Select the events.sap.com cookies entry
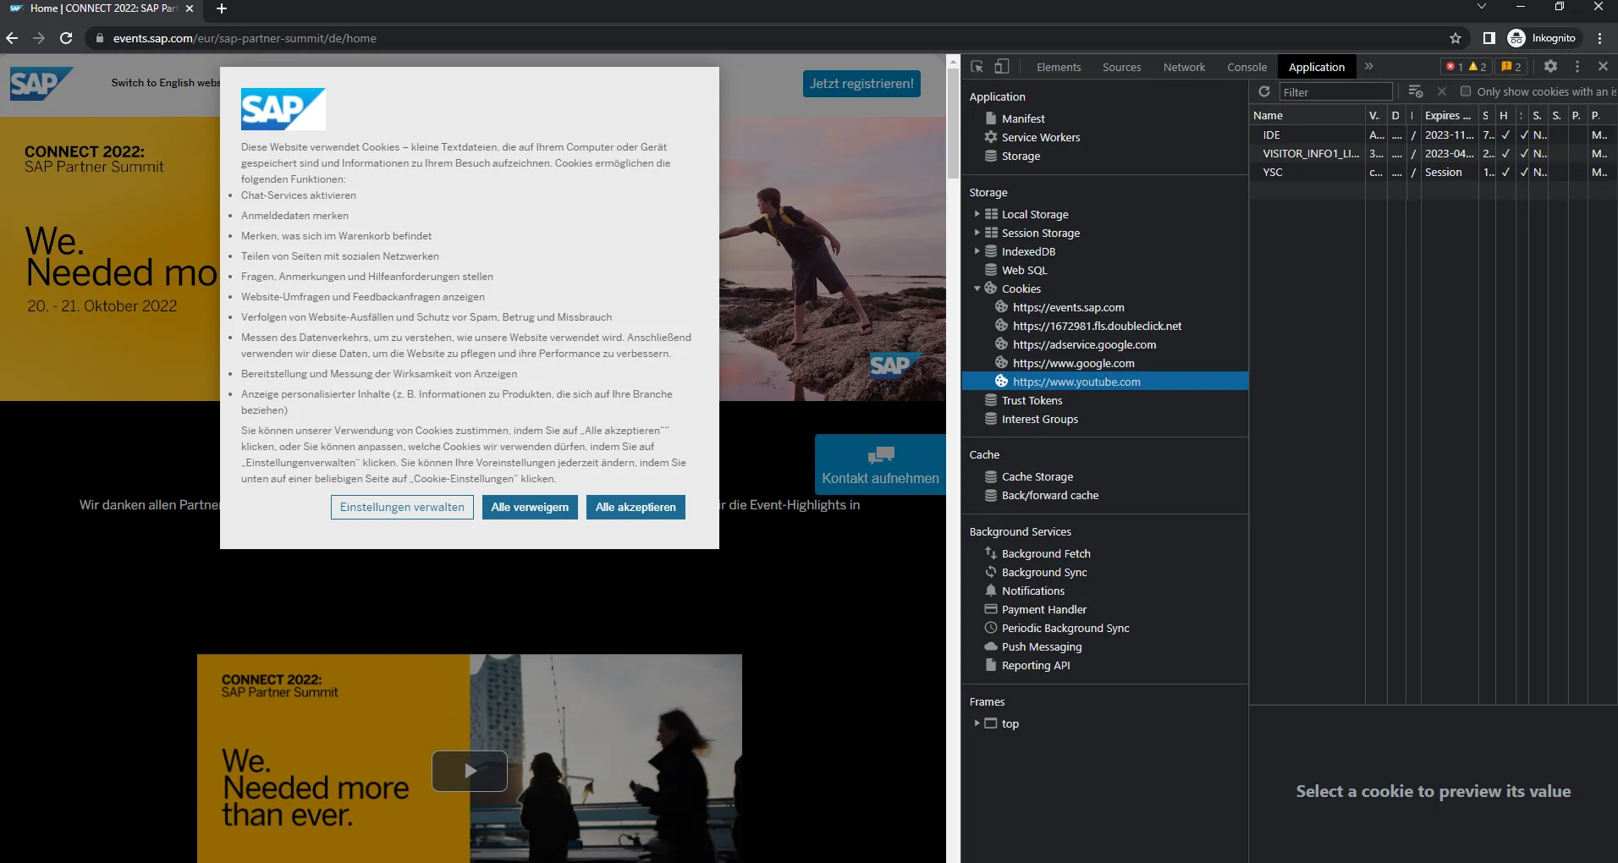Viewport: 1618px width, 863px height. 1068,307
